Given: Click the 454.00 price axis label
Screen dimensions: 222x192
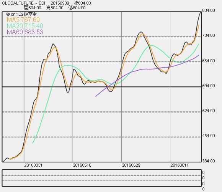Looking at the screenshot, I should 209,136.
